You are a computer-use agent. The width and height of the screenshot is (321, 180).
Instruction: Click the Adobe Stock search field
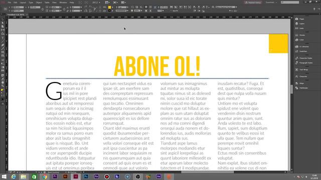290,2
